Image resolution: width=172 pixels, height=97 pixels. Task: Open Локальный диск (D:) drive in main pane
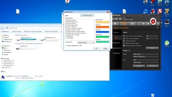(51, 39)
